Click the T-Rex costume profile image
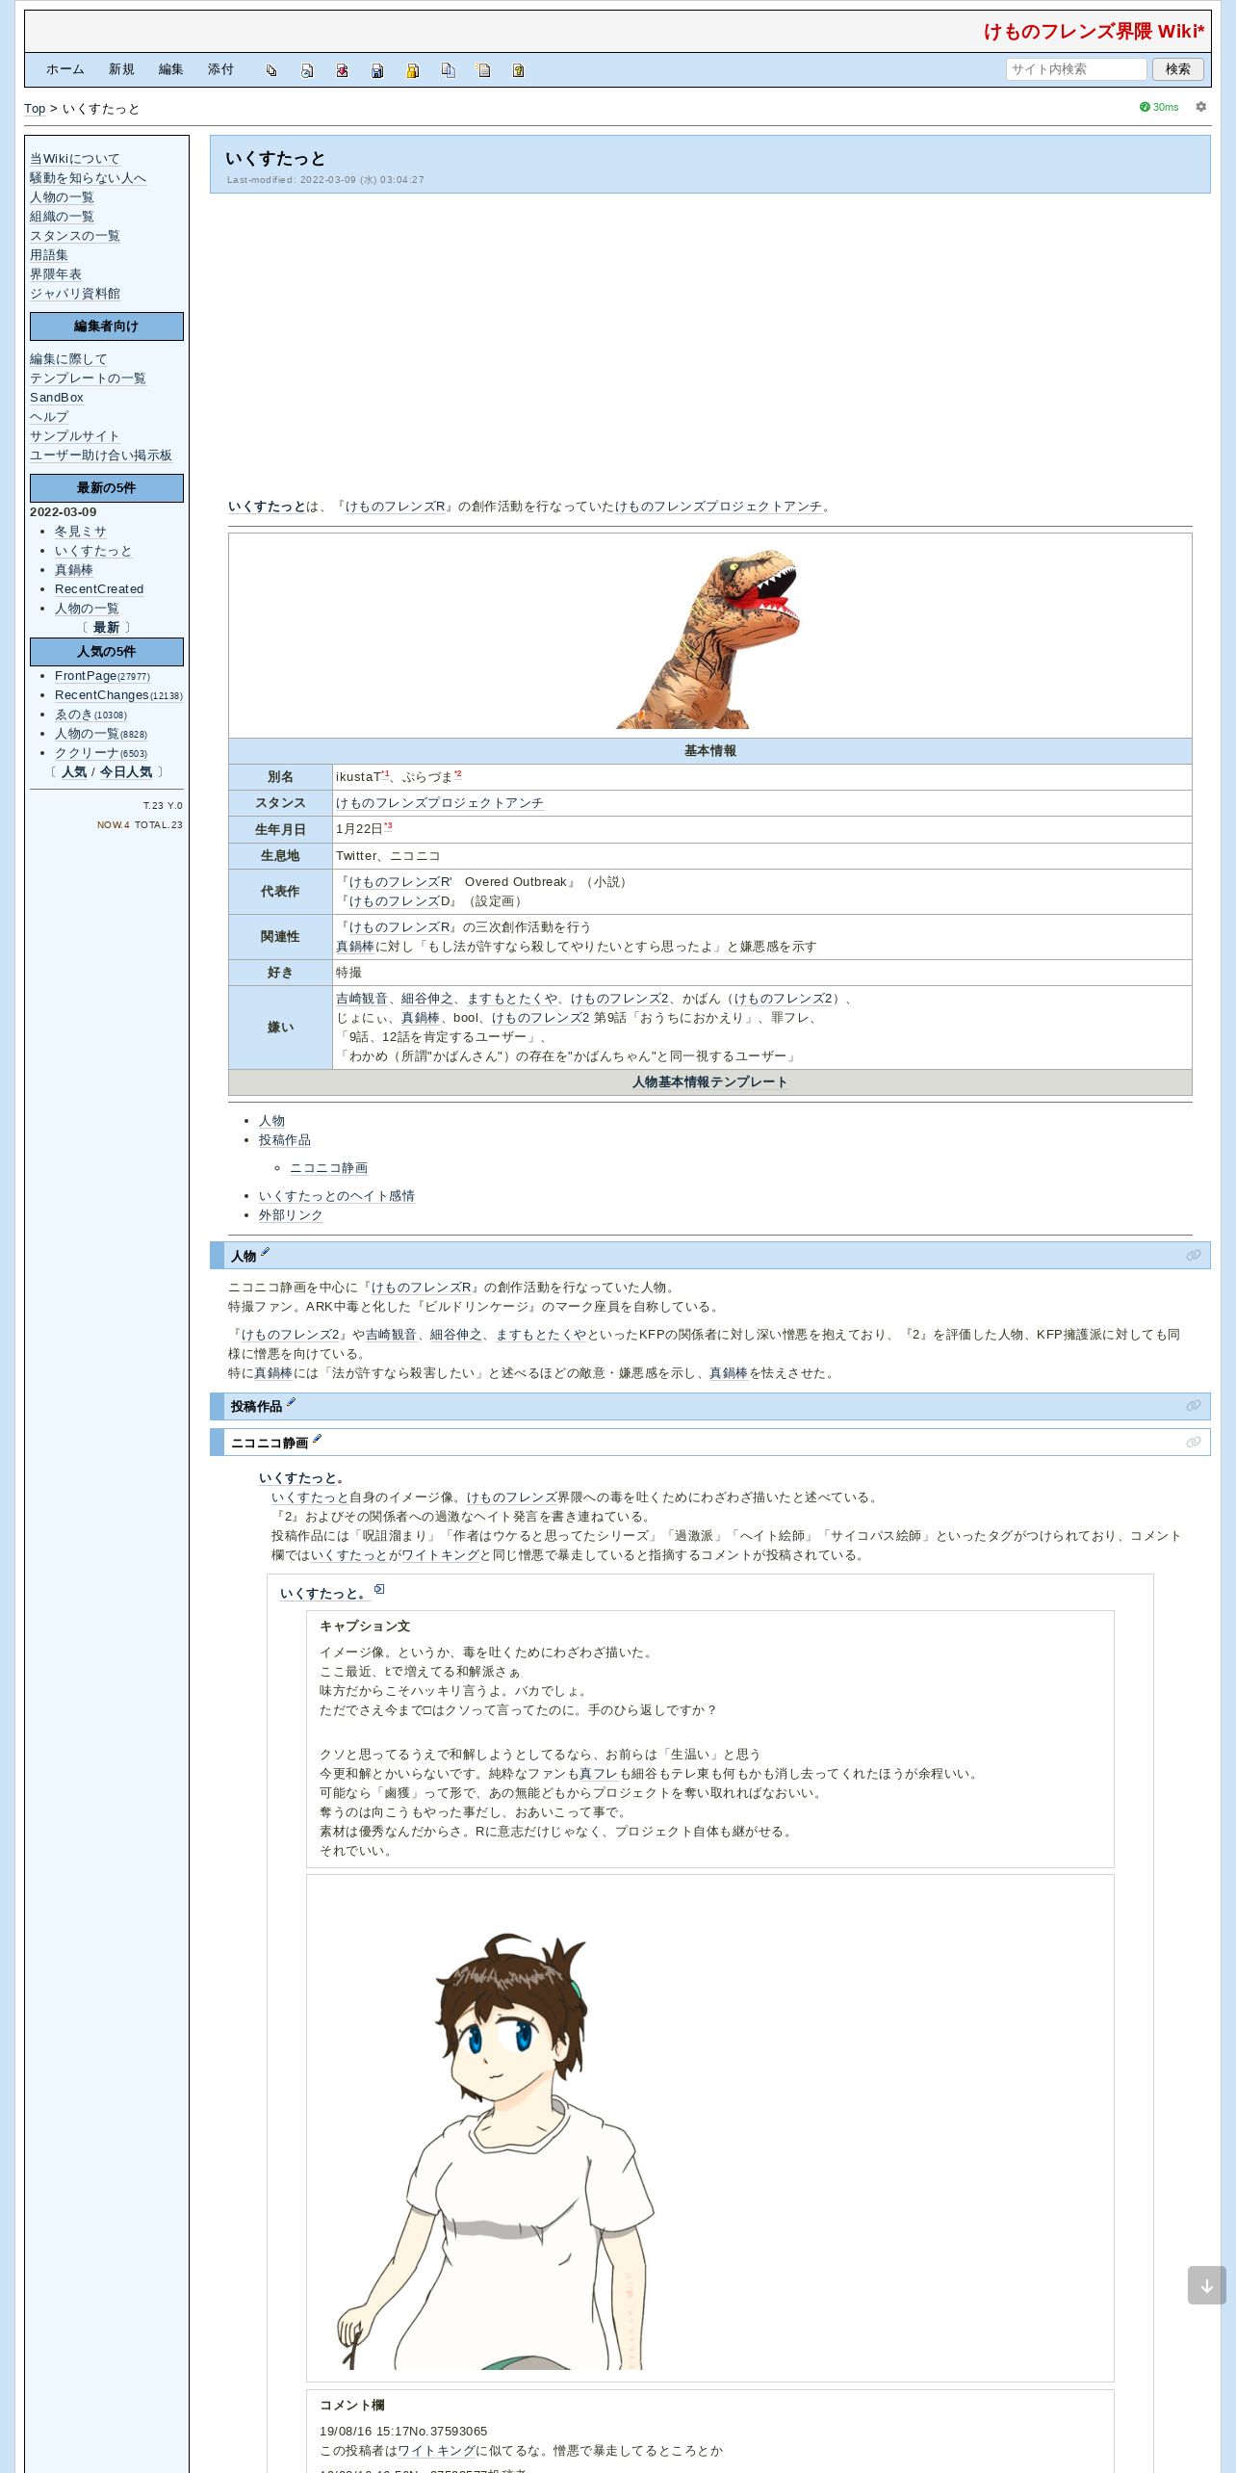 709,638
